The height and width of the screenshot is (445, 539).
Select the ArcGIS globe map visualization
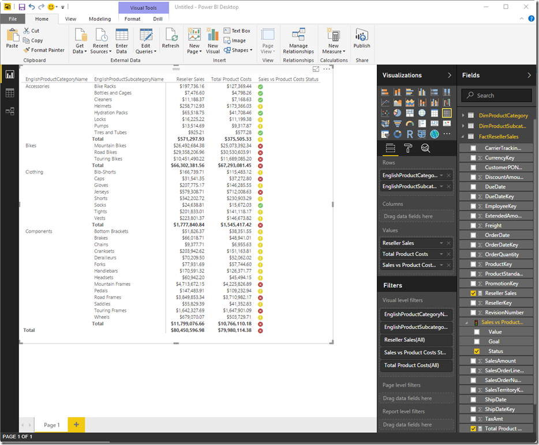pos(435,134)
